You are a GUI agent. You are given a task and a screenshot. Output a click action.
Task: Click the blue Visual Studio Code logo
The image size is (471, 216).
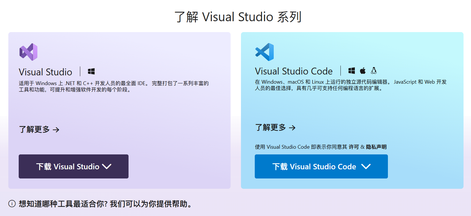point(265,52)
